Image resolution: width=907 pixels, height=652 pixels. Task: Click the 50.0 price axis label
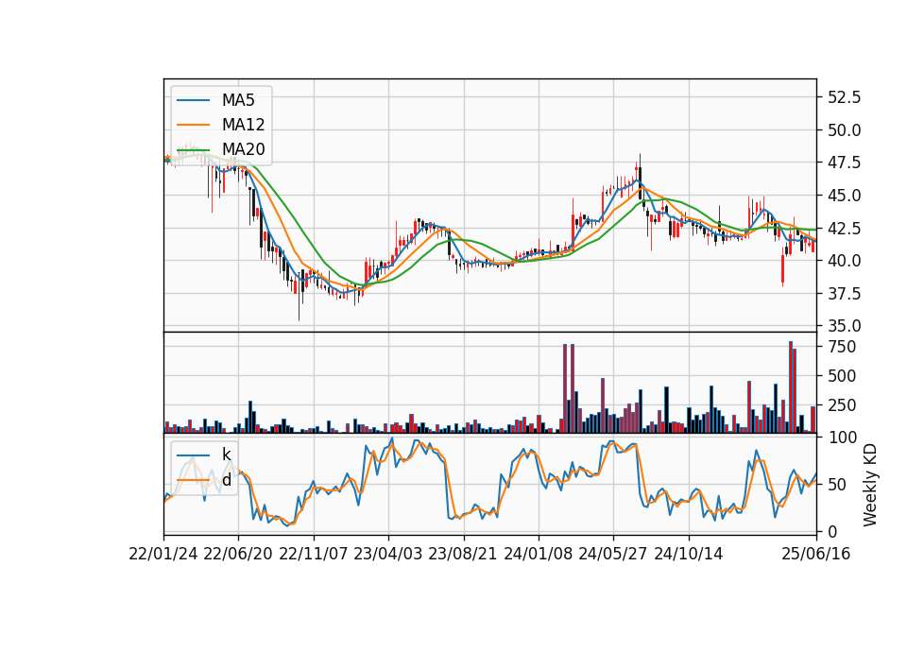click(844, 130)
